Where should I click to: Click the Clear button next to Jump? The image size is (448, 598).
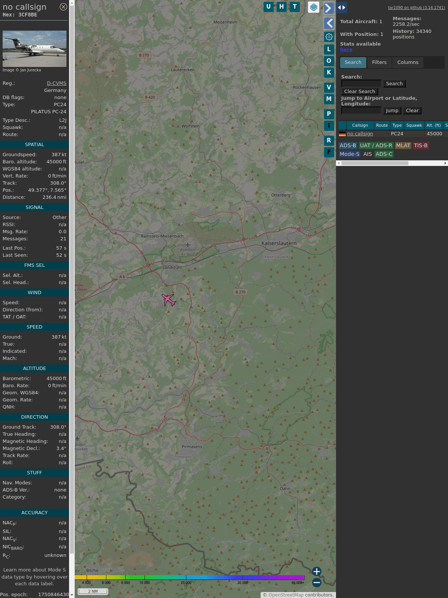(x=412, y=111)
